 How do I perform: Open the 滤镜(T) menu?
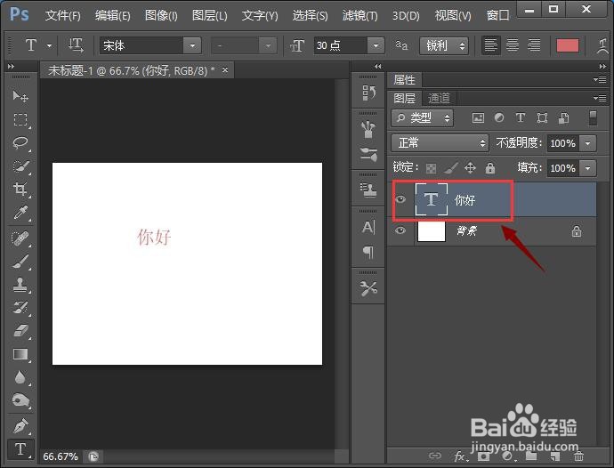click(x=360, y=16)
